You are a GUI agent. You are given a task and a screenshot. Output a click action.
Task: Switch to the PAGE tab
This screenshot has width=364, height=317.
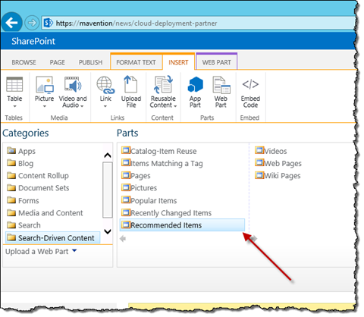click(57, 62)
